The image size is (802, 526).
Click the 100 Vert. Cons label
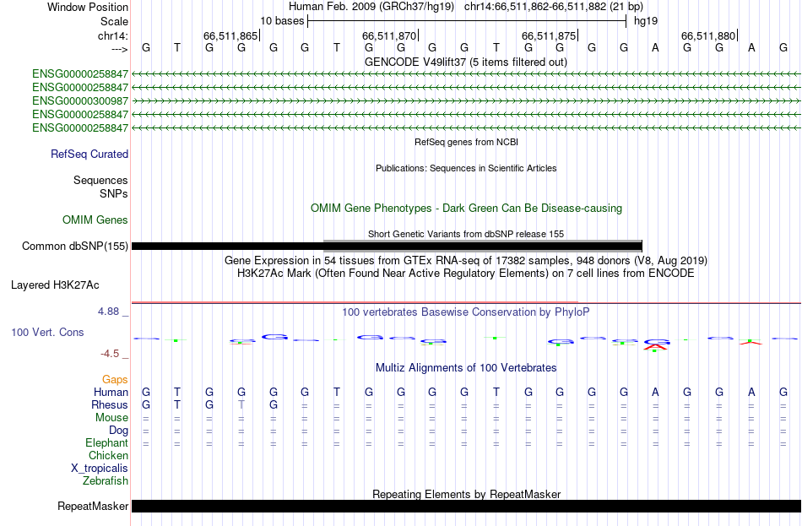coord(47,333)
